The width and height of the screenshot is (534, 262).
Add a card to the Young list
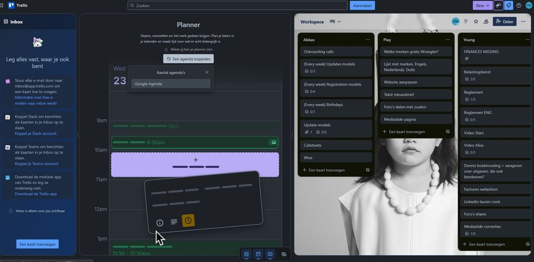(487, 244)
